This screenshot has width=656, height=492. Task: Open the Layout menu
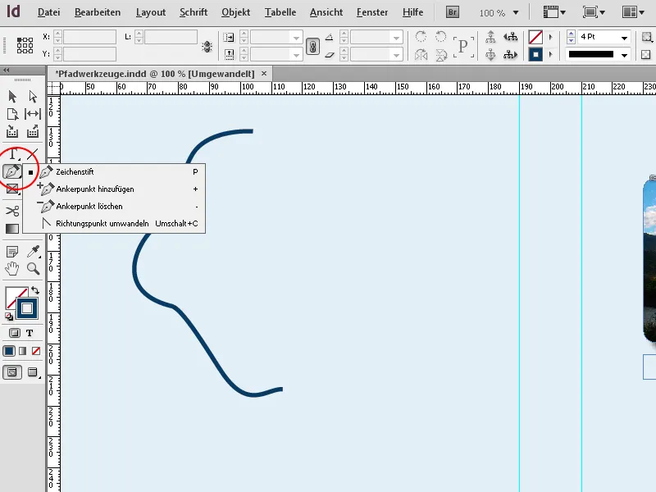pyautogui.click(x=151, y=12)
